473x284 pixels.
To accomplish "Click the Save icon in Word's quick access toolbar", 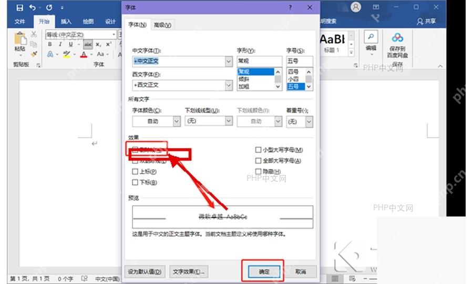I will point(19,7).
